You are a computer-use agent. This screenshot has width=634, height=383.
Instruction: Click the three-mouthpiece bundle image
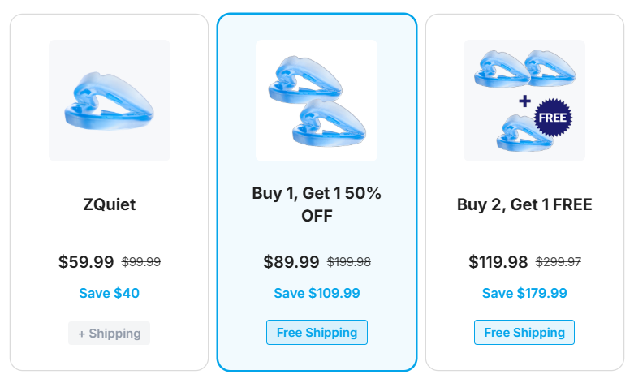click(524, 101)
